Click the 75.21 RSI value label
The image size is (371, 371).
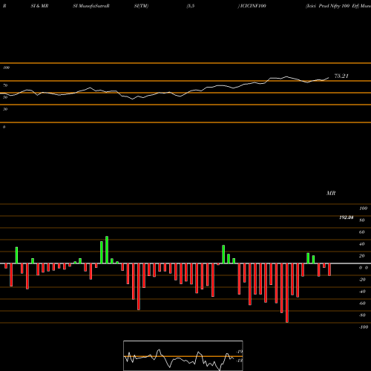[341, 76]
